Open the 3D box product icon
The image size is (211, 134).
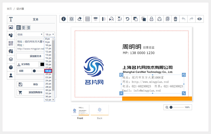(11, 67)
